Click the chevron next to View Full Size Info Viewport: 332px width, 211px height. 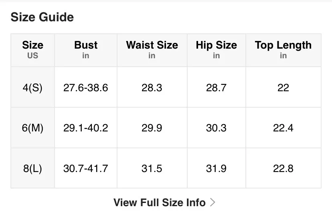213,202
